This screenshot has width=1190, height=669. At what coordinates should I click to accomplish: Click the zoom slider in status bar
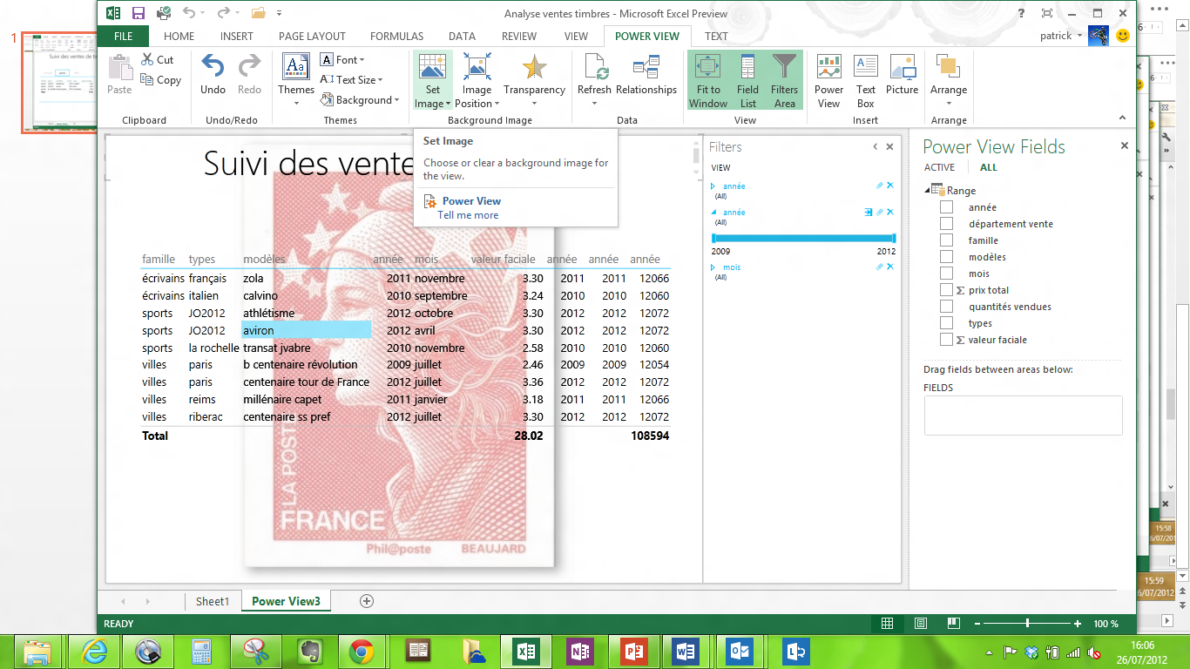pos(1028,624)
